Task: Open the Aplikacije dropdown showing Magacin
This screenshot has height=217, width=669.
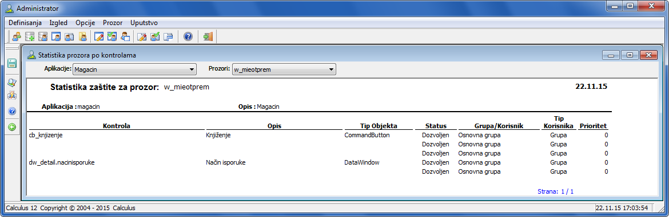Action: (x=134, y=69)
